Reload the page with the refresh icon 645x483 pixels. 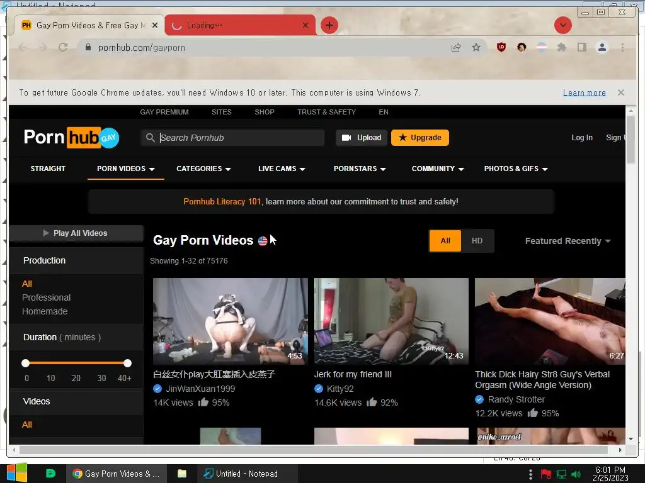63,47
